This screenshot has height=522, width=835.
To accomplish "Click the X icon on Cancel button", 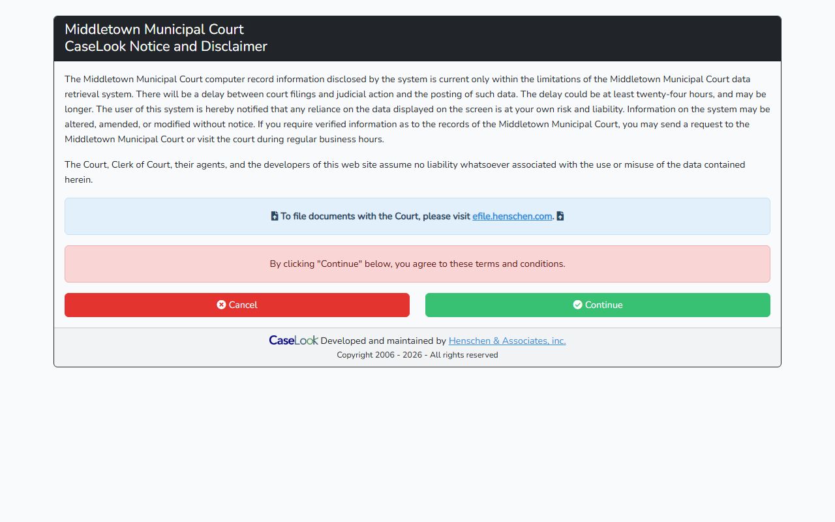I will (x=221, y=305).
